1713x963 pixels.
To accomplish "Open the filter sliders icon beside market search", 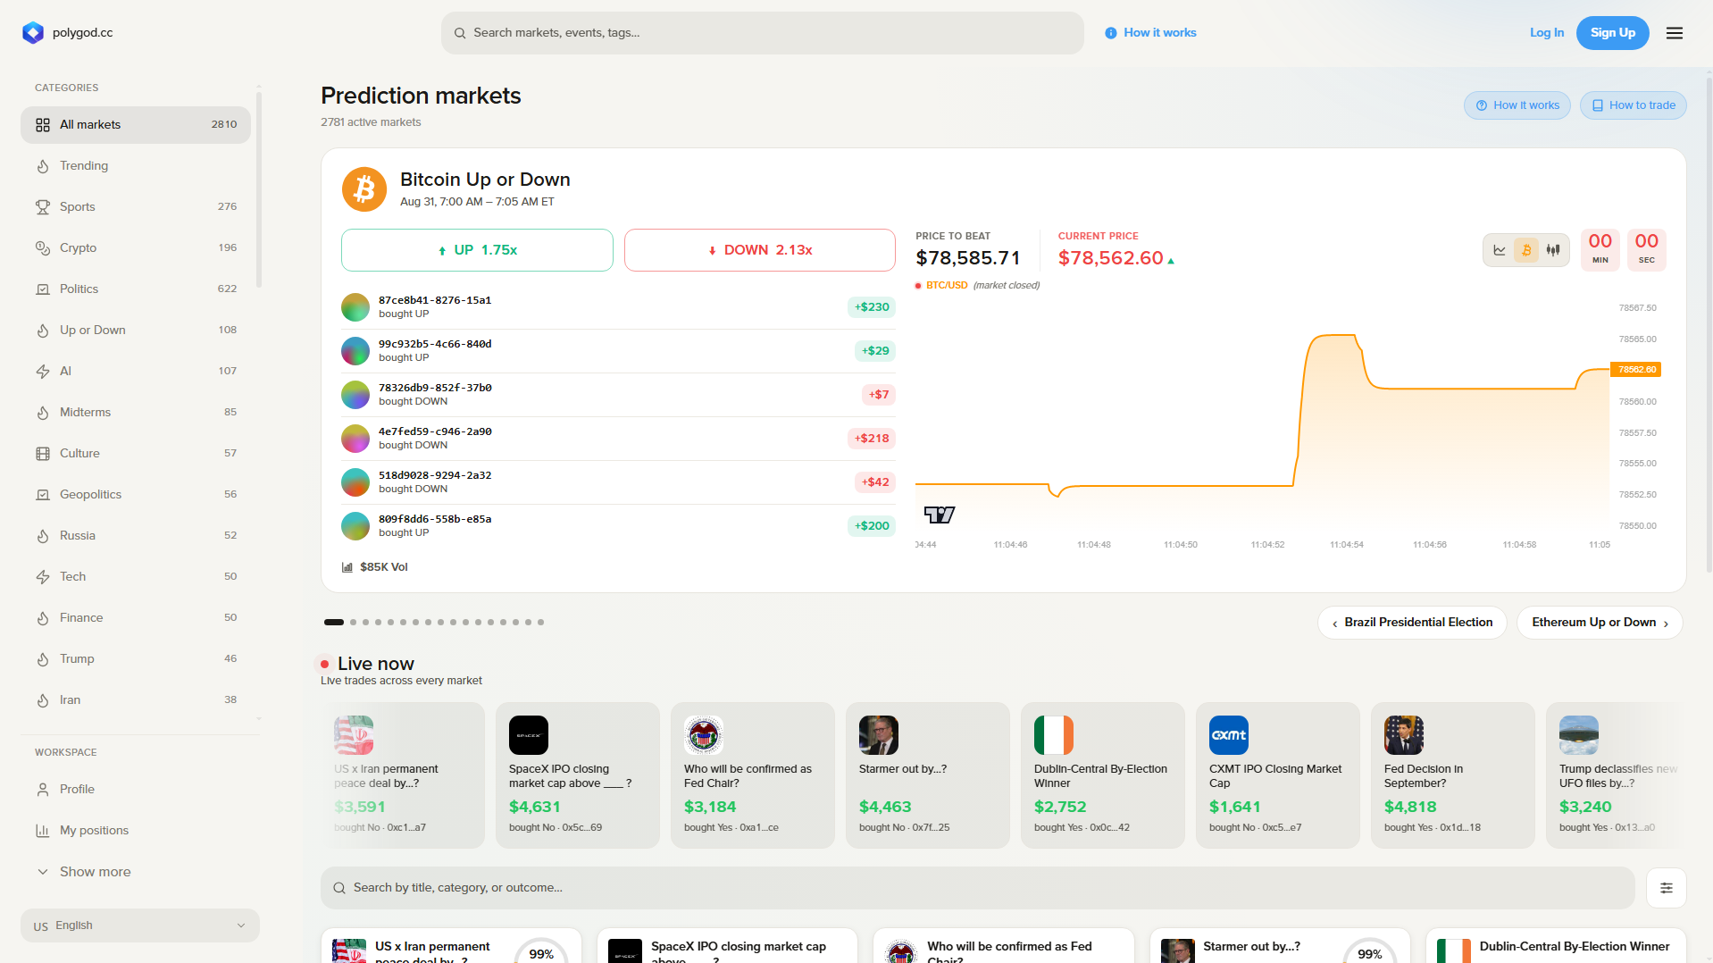I will coord(1667,888).
